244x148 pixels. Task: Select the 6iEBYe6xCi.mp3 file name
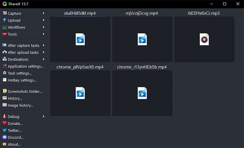[204, 13]
